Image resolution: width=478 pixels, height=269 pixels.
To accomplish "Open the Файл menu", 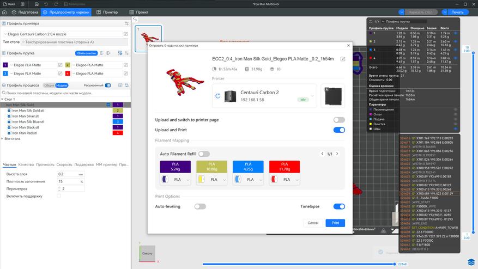I will tap(9, 4).
